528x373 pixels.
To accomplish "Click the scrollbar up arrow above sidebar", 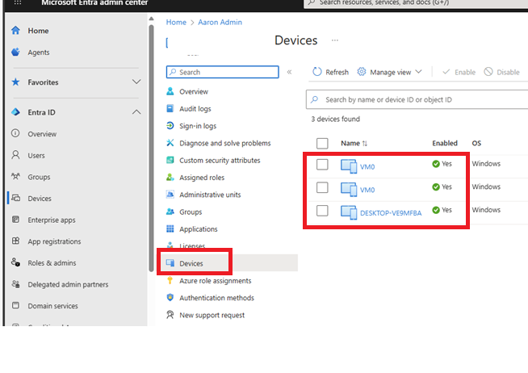I will pos(152,19).
